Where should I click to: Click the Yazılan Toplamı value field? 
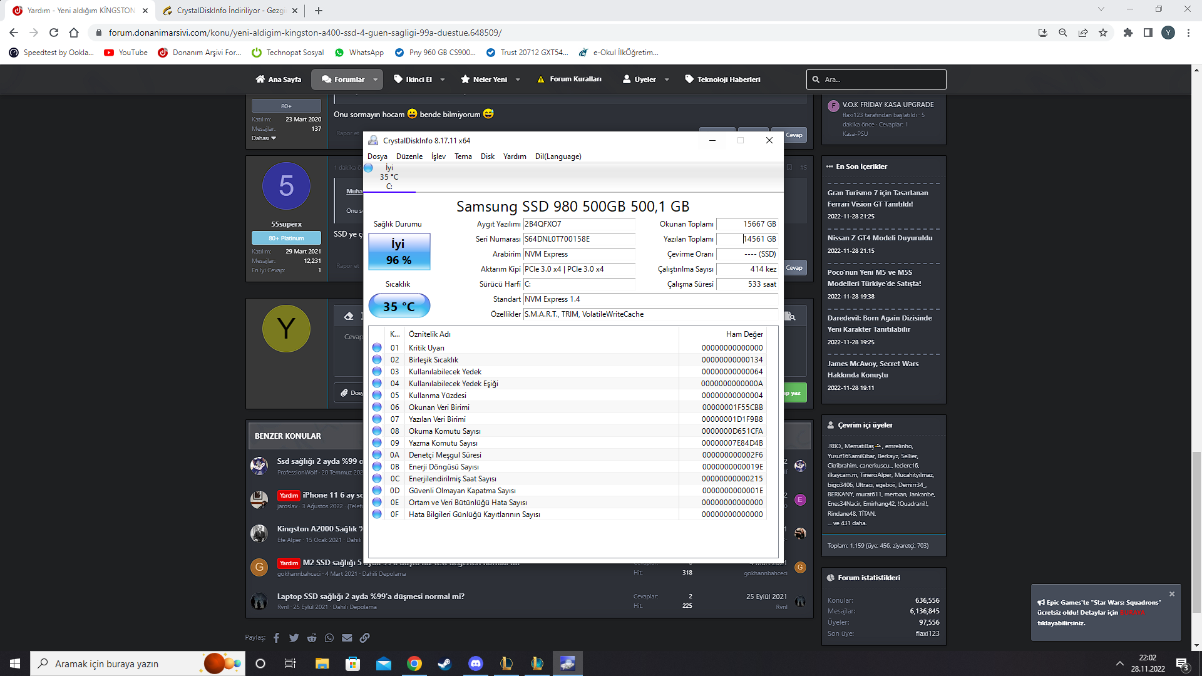pyautogui.click(x=747, y=239)
